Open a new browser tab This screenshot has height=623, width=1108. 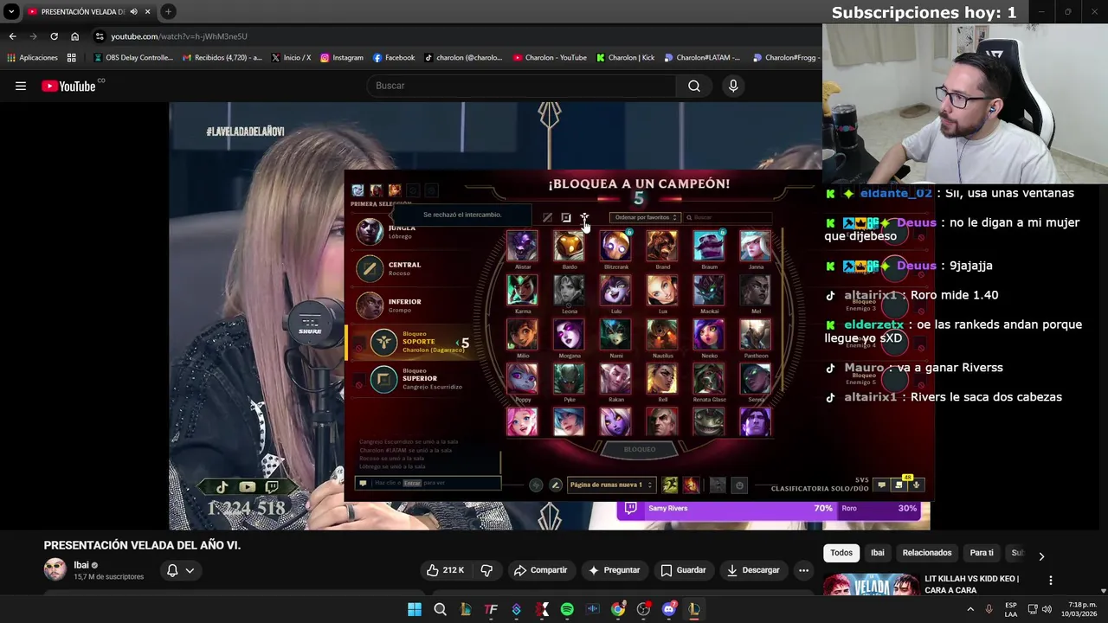[168, 11]
